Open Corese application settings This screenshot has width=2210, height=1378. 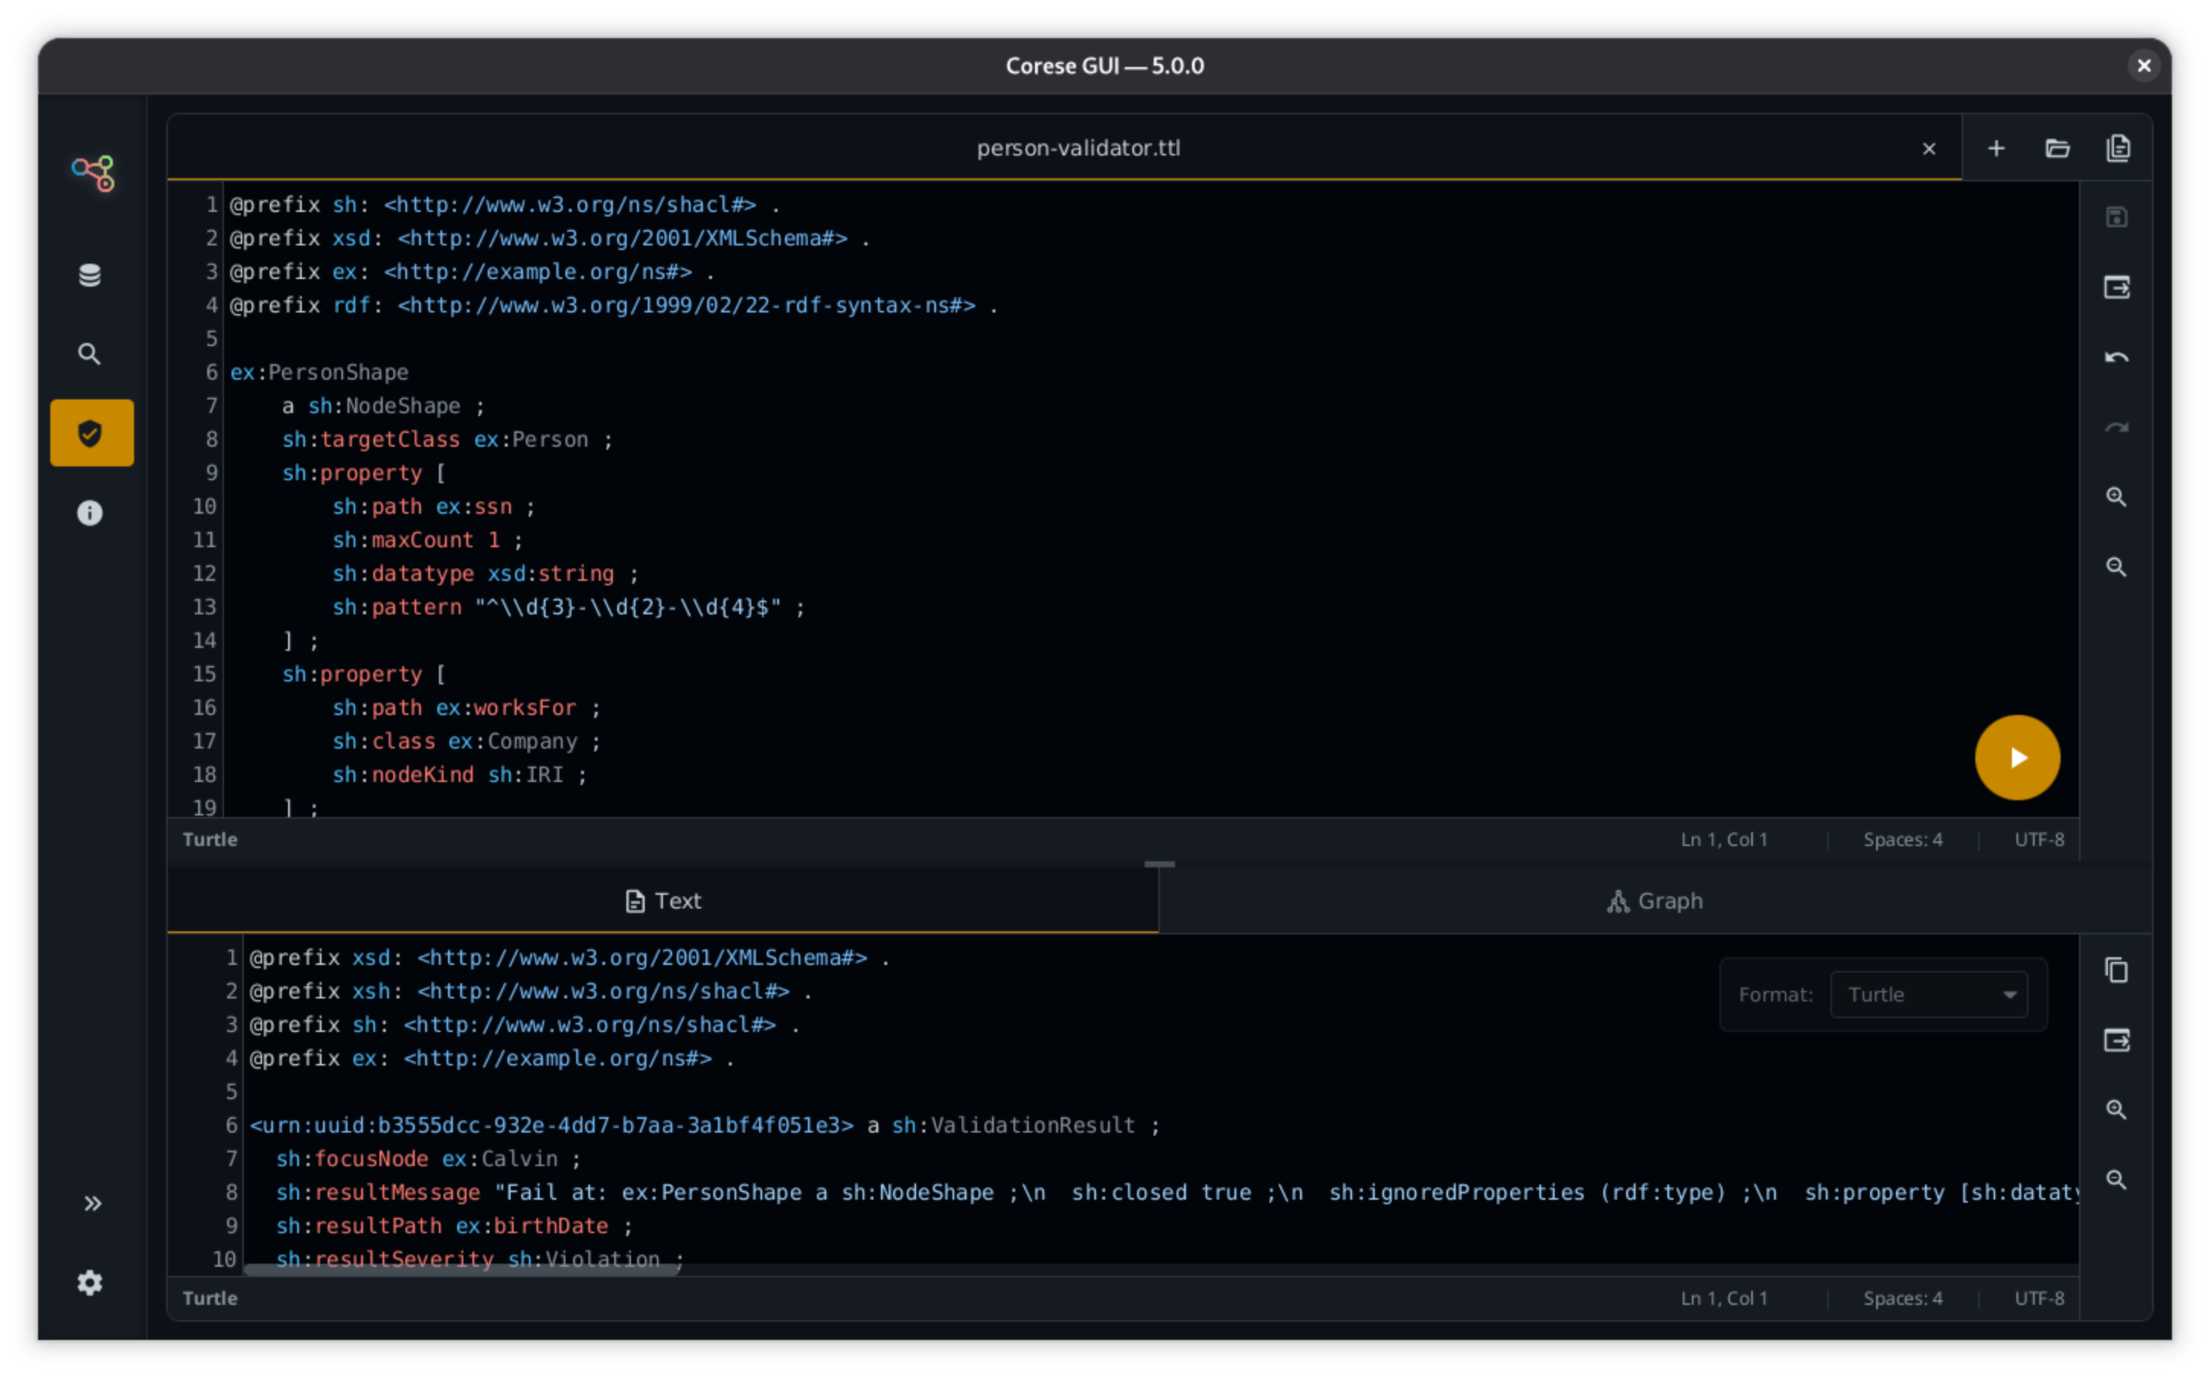tap(91, 1282)
